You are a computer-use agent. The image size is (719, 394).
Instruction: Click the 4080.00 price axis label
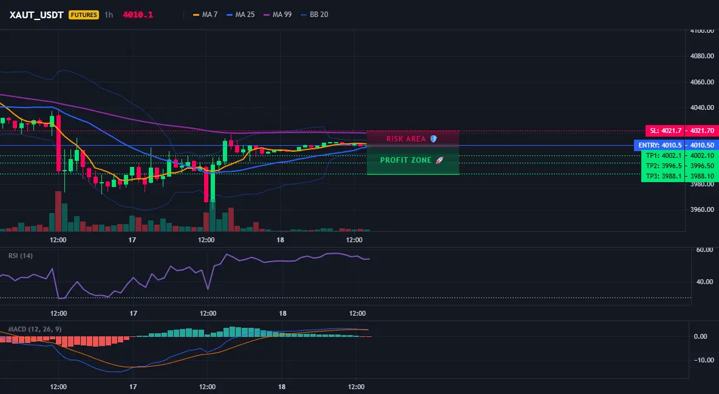coord(702,56)
